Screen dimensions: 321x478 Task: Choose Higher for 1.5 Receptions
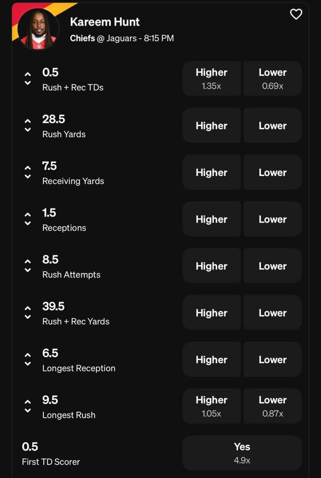(212, 219)
